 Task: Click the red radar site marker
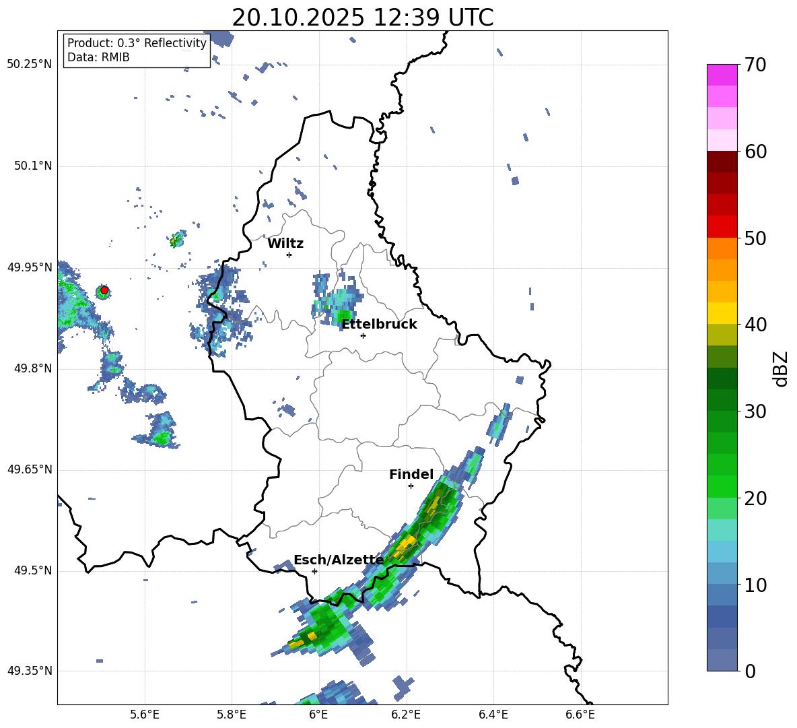(104, 290)
